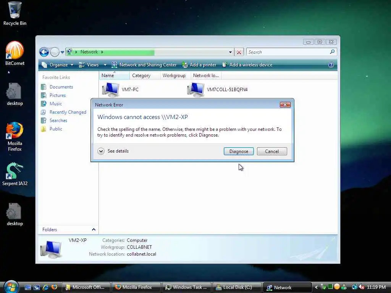Select the desktop file icon below BitComet

[15, 94]
